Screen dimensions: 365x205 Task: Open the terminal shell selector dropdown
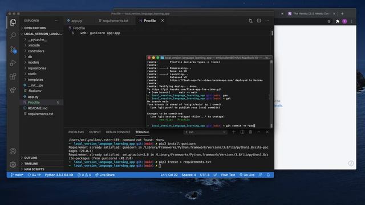pyautogui.click(x=205, y=132)
